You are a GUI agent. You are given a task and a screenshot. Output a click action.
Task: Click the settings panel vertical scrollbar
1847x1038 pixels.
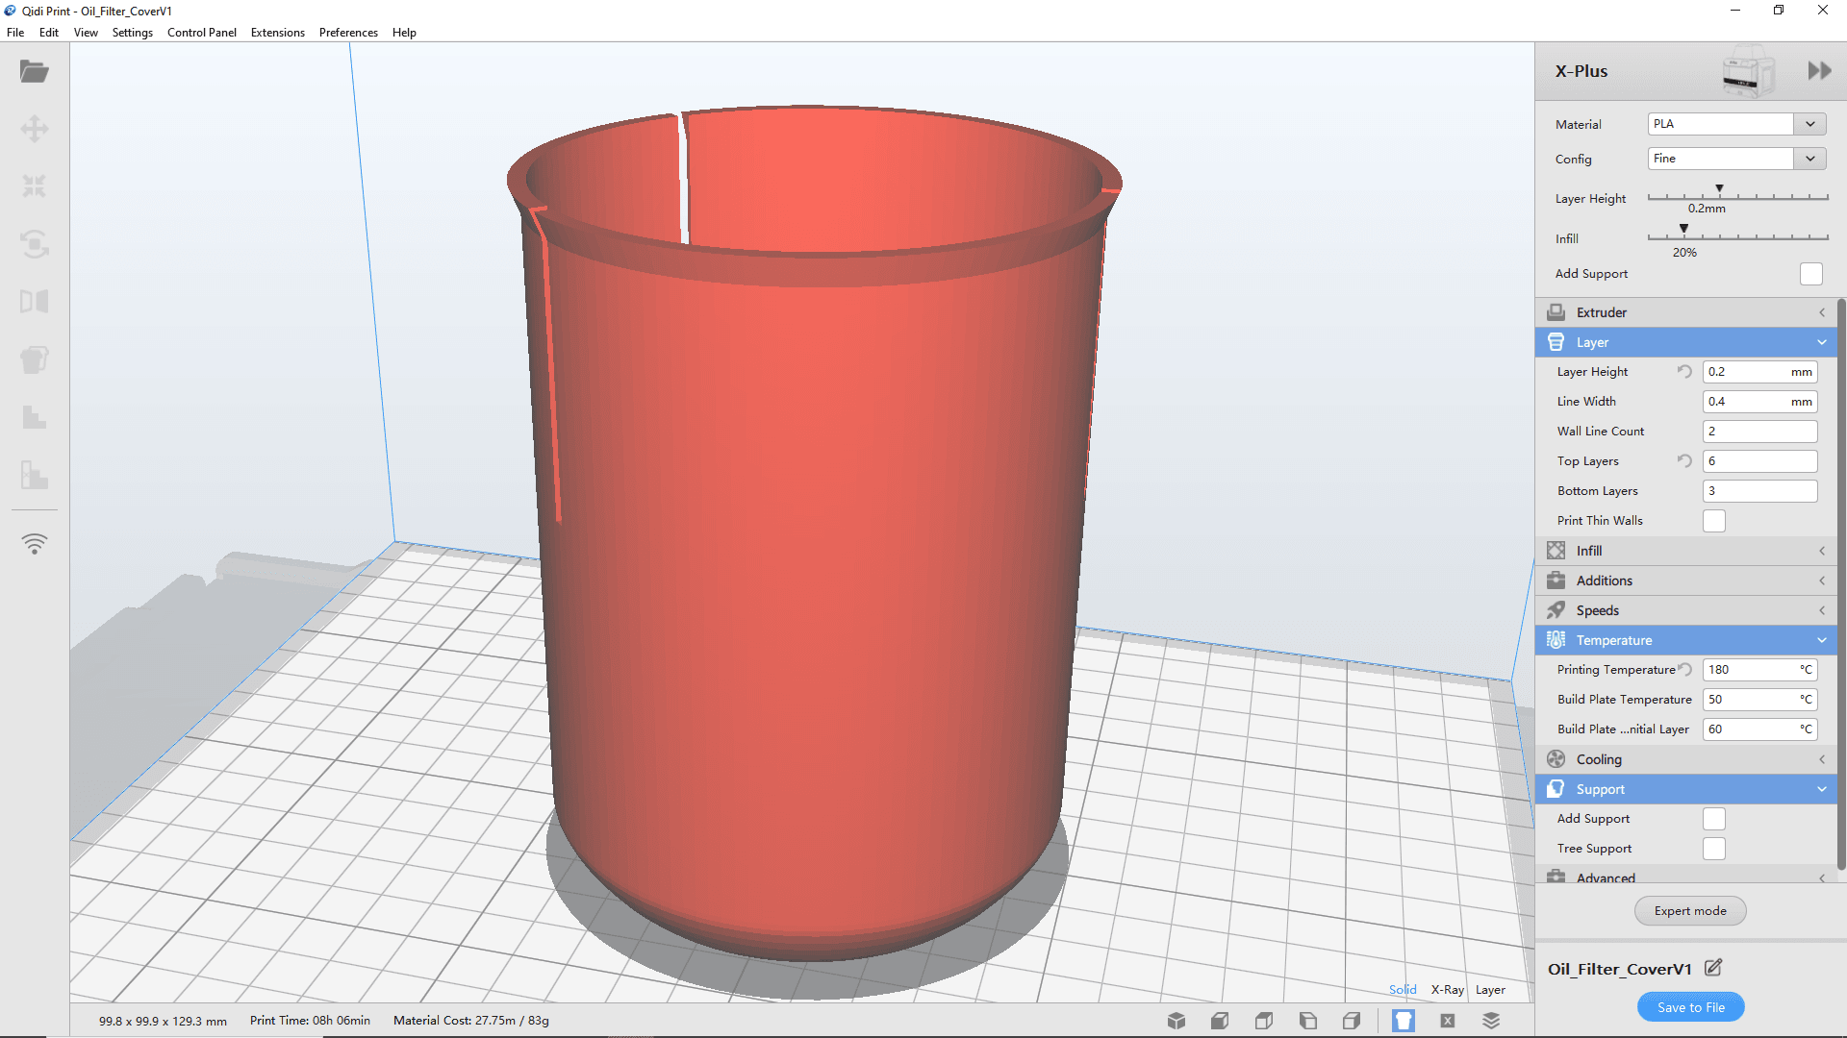point(1841,586)
